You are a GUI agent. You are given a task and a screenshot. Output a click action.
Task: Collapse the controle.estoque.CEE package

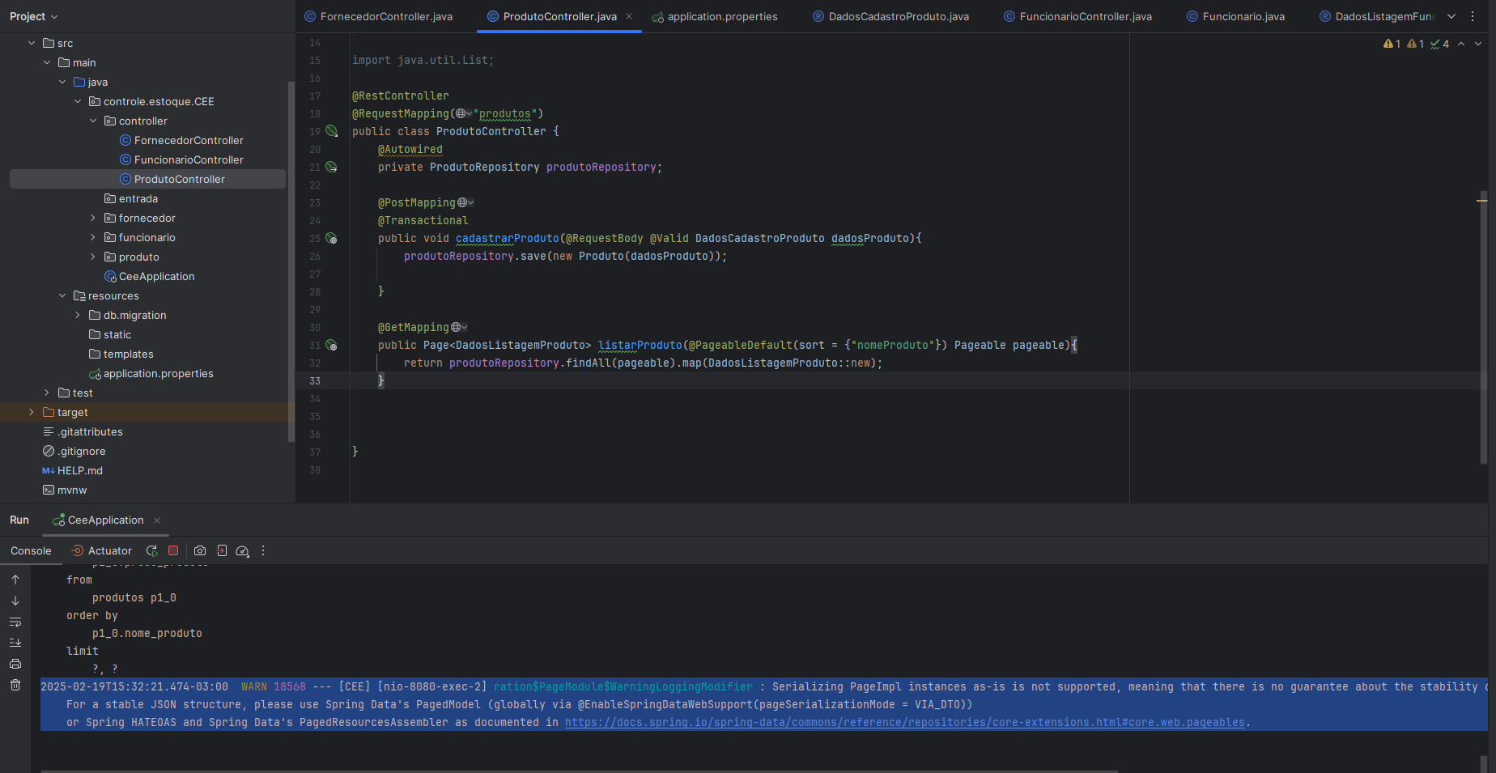pyautogui.click(x=78, y=101)
